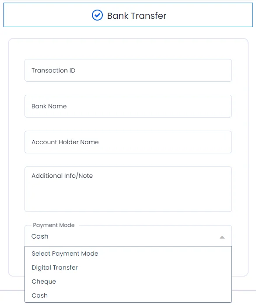Click into the Bank Name field

(128, 106)
